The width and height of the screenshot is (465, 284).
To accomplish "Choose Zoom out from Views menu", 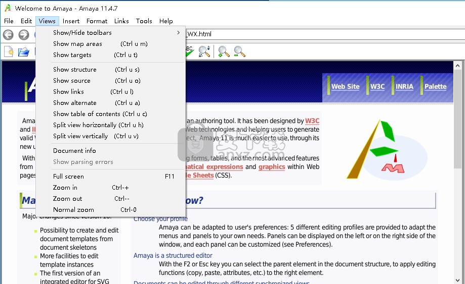I will (x=111, y=199).
